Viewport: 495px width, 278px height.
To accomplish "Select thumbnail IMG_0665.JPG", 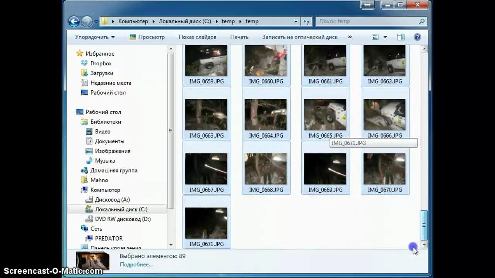I will [326, 114].
